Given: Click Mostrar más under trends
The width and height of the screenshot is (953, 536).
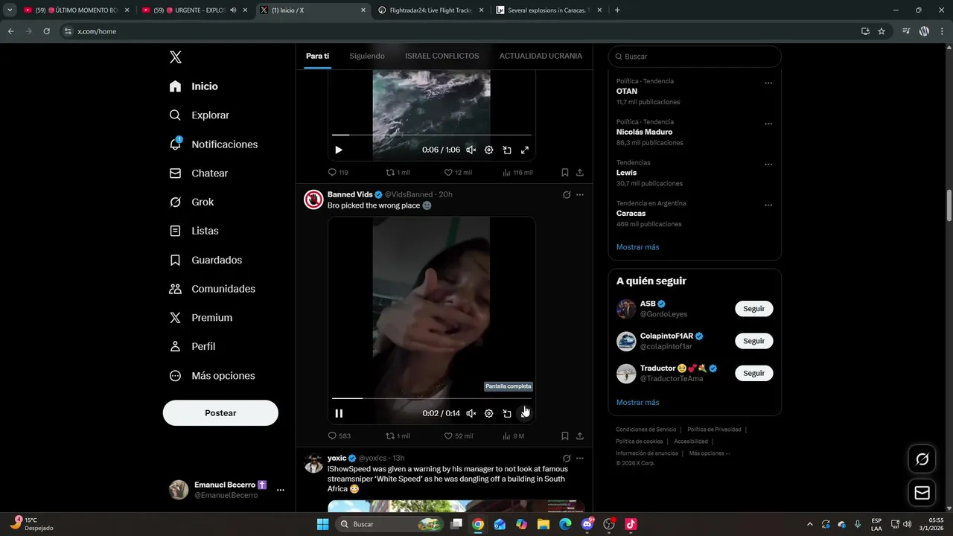Looking at the screenshot, I should pos(637,247).
